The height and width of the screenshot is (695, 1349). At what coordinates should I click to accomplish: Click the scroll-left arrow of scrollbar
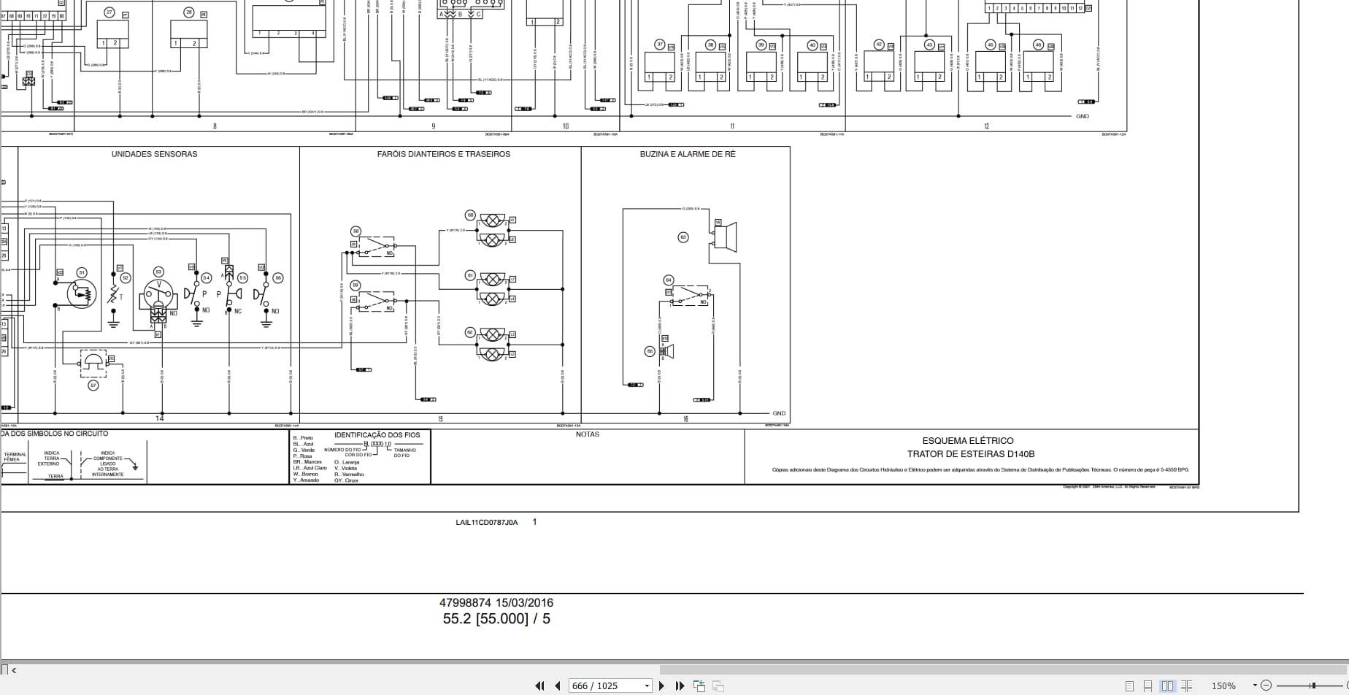pyautogui.click(x=14, y=669)
